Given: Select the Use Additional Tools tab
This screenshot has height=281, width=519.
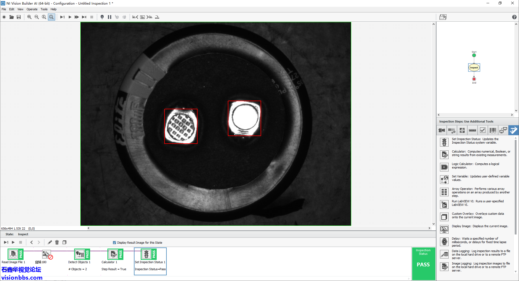Looking at the screenshot, I should [x=513, y=130].
